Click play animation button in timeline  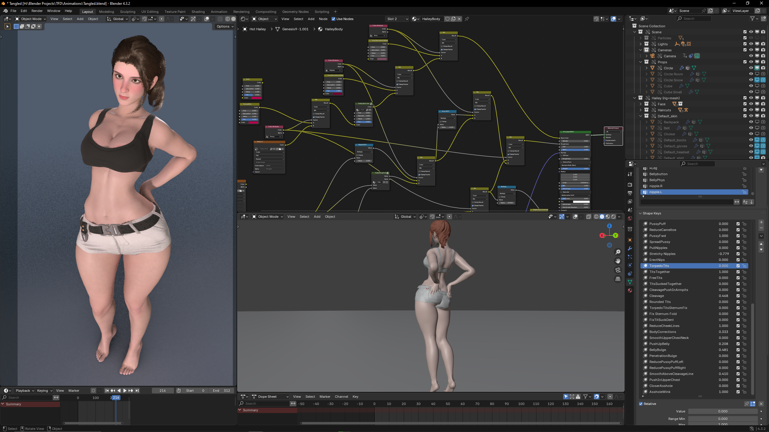click(125, 391)
